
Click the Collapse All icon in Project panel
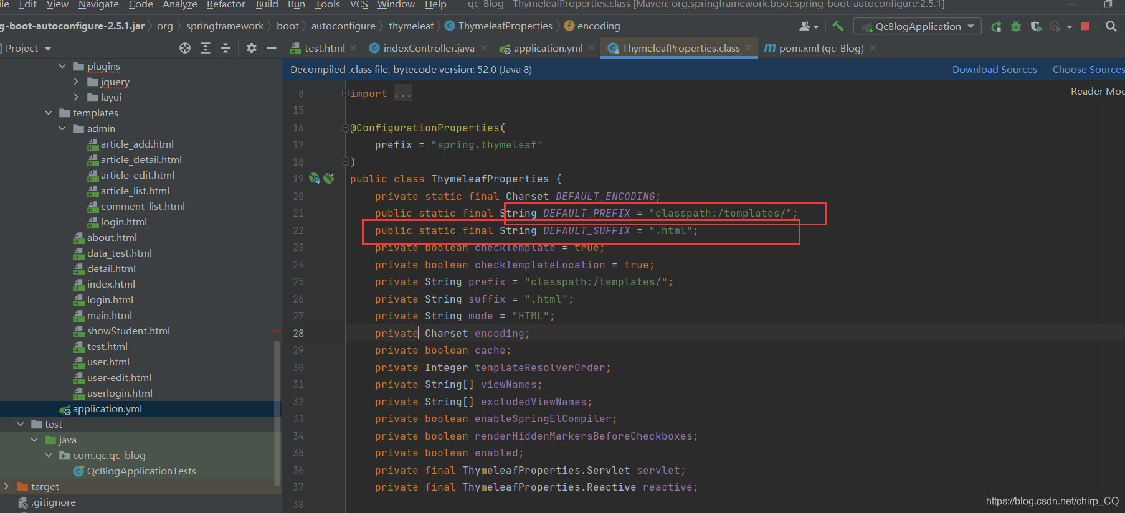(x=225, y=48)
